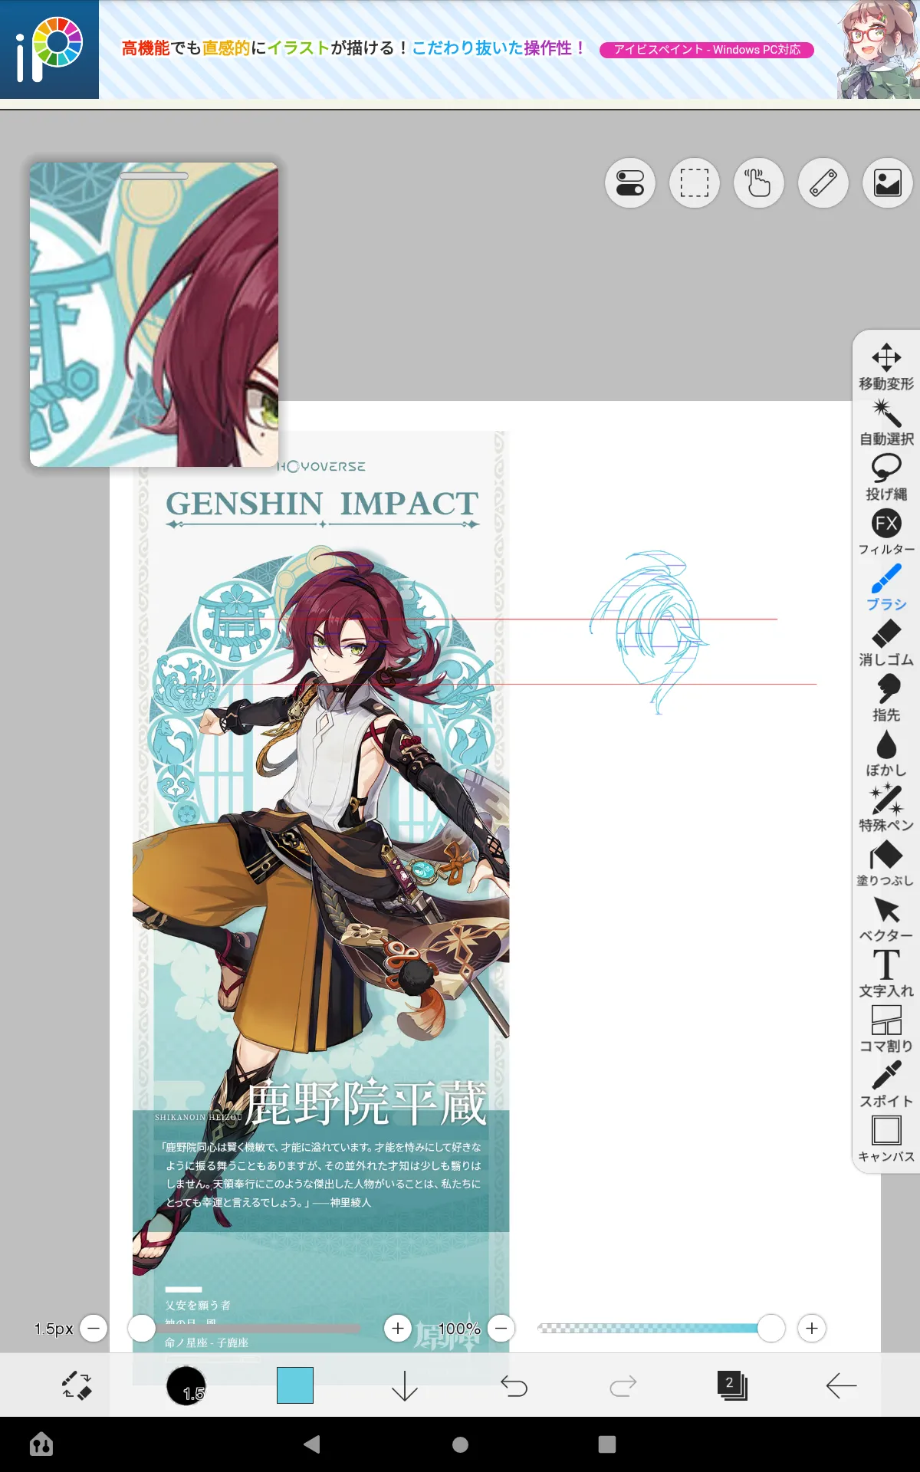
Task: Select the Fill Bucket (塗りつぶし) tool
Action: point(886,863)
